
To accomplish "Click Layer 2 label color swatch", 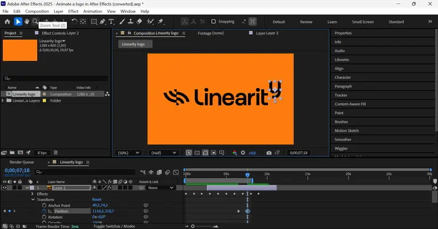I will [x=32, y=188].
